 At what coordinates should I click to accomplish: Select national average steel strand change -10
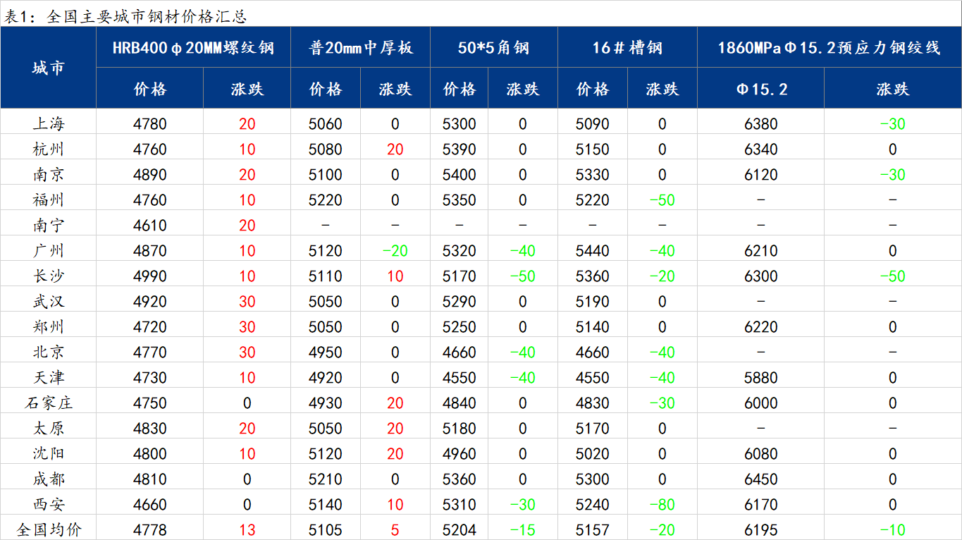[892, 530]
